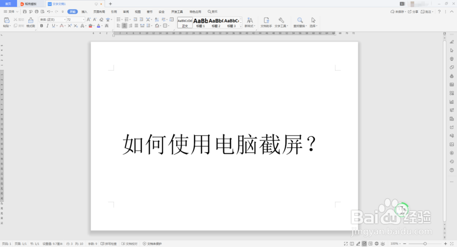Click the Share button
Screen dimensions: 457x247
click(x=413, y=12)
